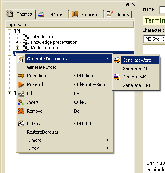Click the panel restore/undock button

pos(128,5)
